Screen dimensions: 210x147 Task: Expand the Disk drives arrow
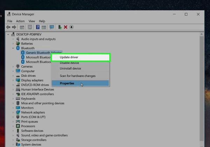tap(13, 76)
